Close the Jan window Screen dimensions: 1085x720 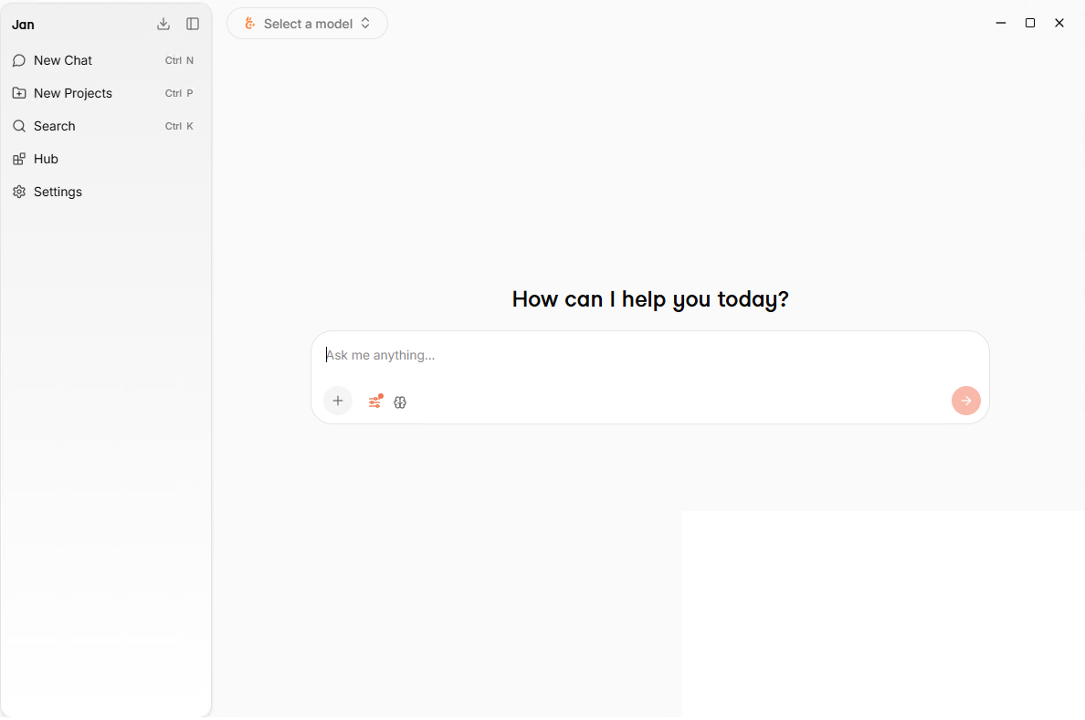pyautogui.click(x=1059, y=23)
